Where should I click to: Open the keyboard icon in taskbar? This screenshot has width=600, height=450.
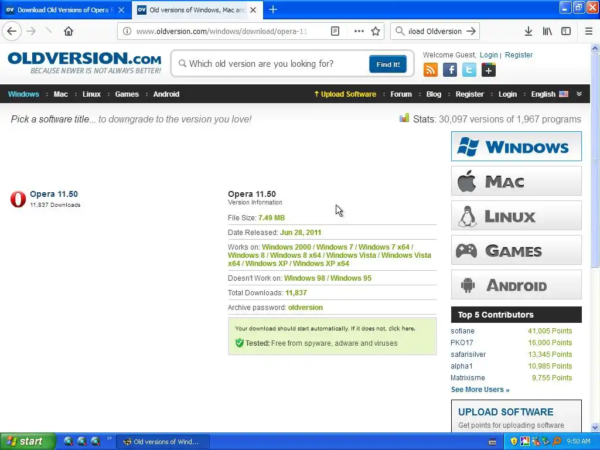coord(492,442)
